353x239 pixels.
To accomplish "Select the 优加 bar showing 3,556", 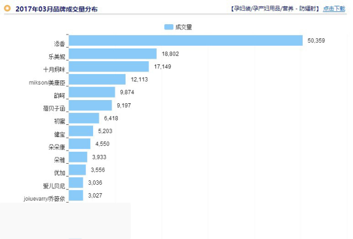I will [x=78, y=170].
